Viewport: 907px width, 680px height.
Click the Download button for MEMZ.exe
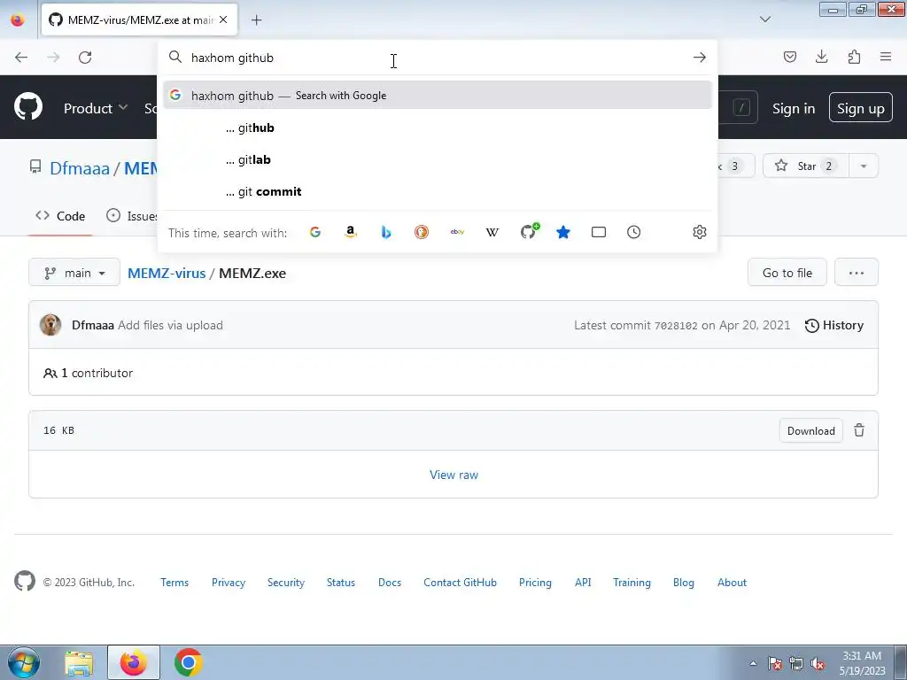point(811,430)
